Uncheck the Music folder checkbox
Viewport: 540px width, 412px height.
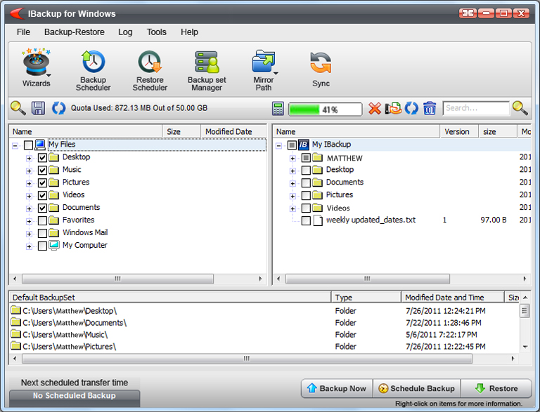click(x=42, y=171)
